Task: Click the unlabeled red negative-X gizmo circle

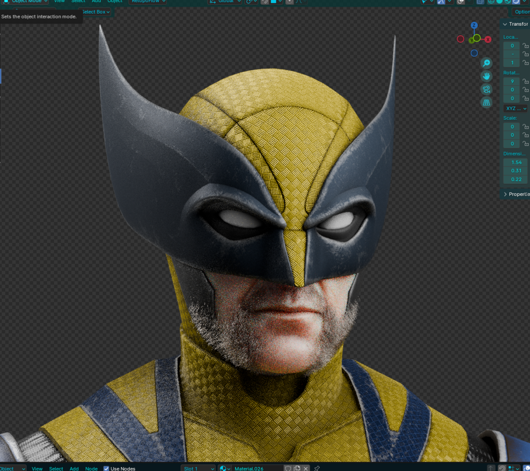Action: coord(460,39)
